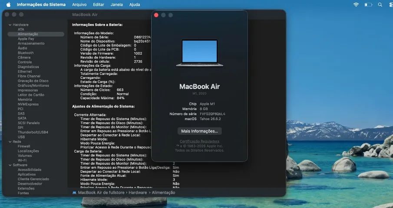Open the Ajuda menu
The width and height of the screenshot is (393, 208).
point(135,4)
